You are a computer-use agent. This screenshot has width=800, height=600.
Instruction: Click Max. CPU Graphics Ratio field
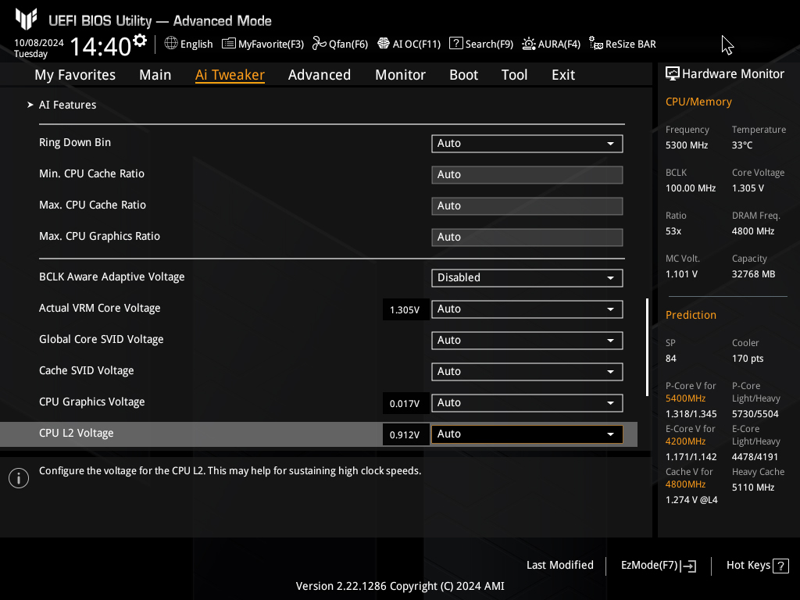(x=527, y=237)
